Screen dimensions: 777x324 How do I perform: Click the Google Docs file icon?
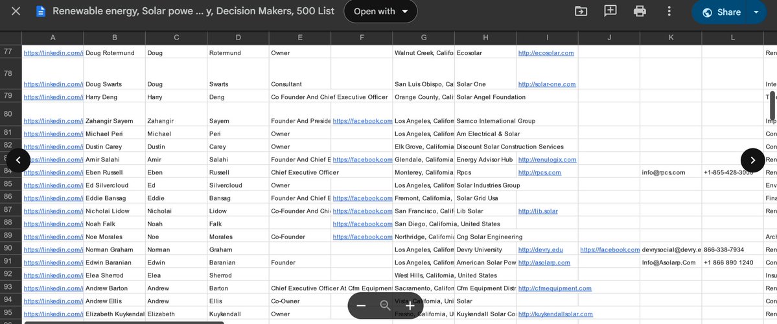click(41, 12)
